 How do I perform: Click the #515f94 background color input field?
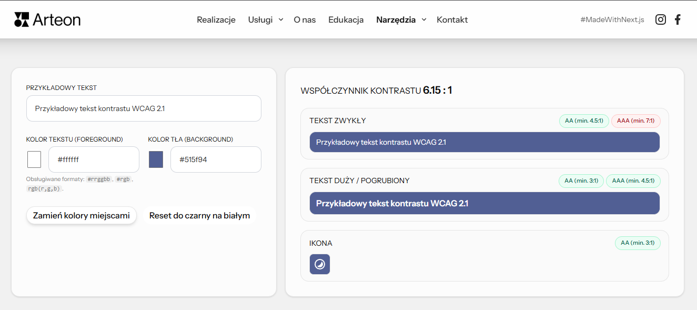(216, 159)
